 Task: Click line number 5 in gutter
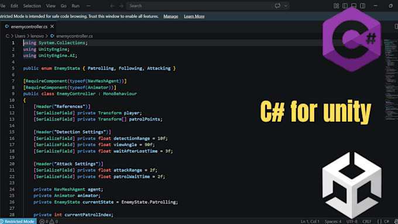13,68
